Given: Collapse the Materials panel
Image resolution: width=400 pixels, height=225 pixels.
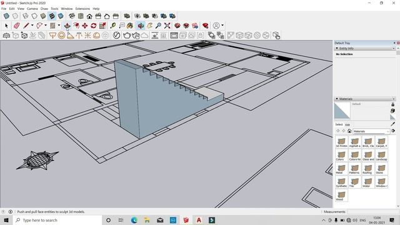Looking at the screenshot, I should 337,99.
